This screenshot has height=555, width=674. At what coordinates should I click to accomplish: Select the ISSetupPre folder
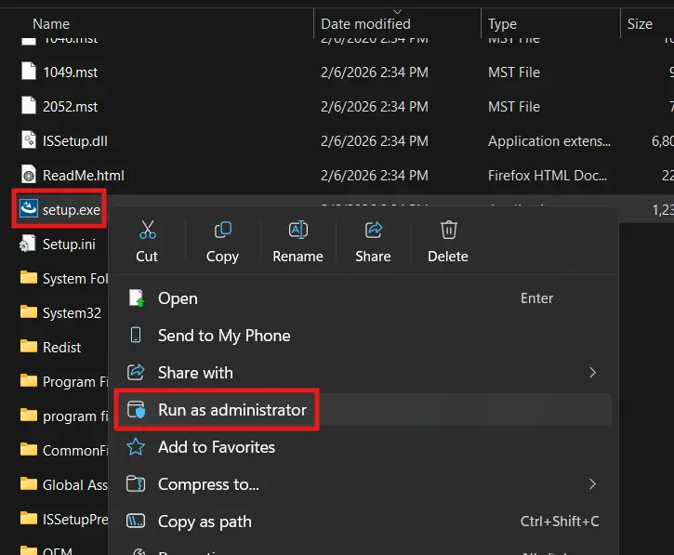click(75, 520)
